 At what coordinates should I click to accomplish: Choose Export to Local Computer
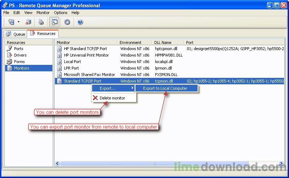[167, 88]
